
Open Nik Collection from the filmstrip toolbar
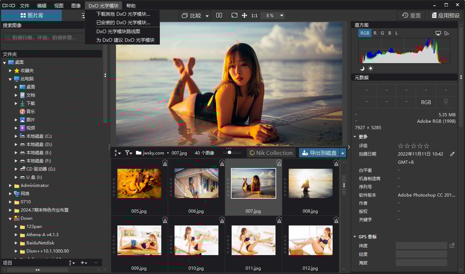pyautogui.click(x=271, y=152)
